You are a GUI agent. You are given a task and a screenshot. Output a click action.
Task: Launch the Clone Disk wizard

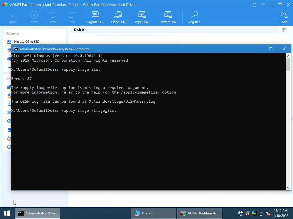(118, 18)
